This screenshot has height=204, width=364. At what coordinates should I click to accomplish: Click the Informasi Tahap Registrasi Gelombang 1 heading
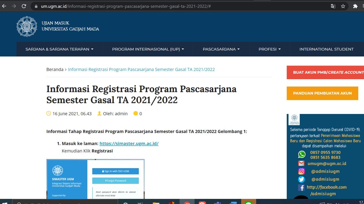point(147,131)
